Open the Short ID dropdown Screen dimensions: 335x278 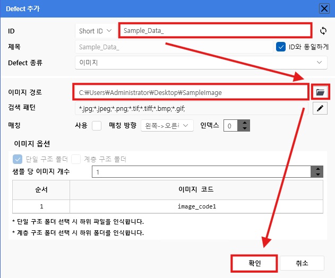96,31
